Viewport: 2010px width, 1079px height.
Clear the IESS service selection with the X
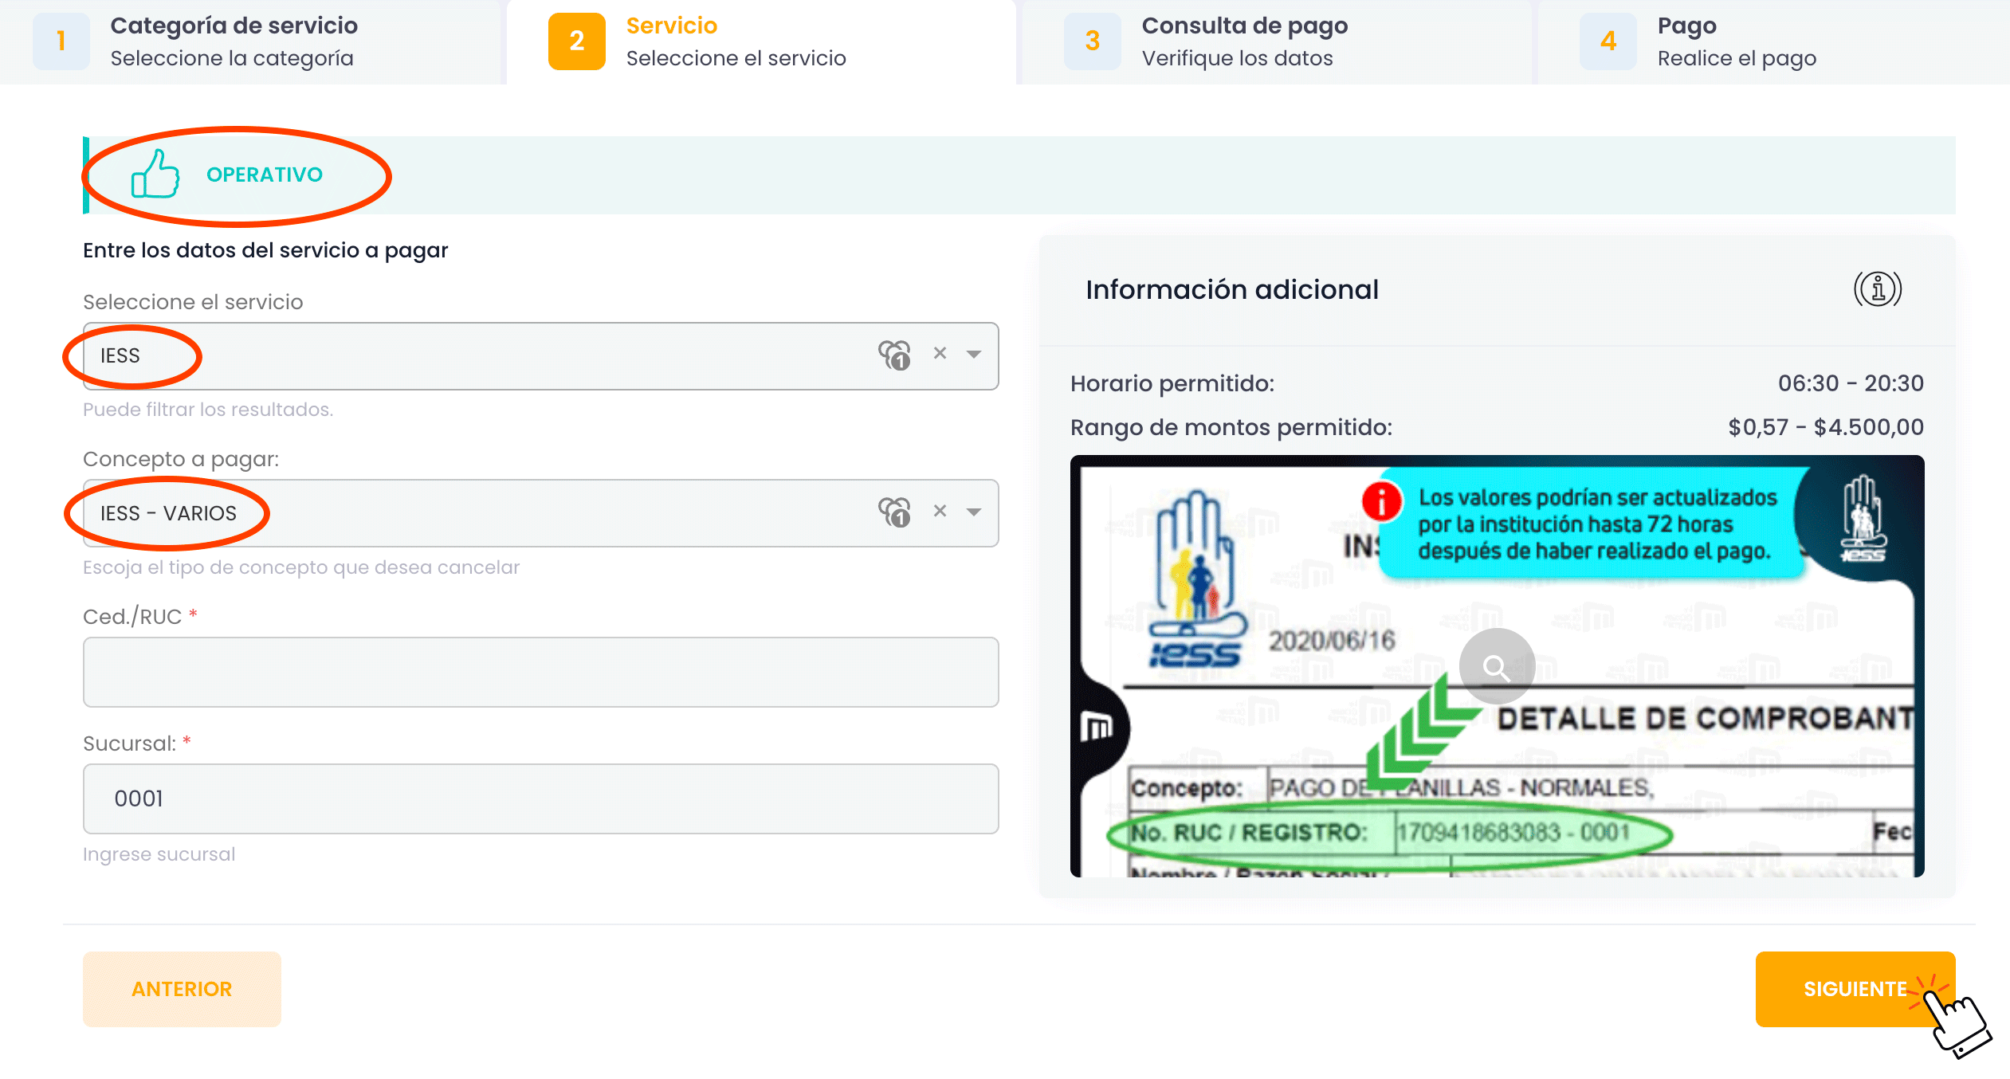click(x=940, y=353)
